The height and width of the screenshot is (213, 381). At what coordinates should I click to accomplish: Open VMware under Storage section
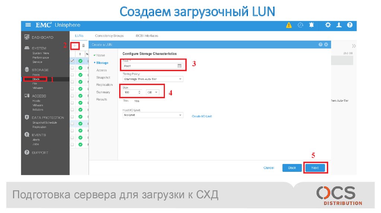point(38,88)
